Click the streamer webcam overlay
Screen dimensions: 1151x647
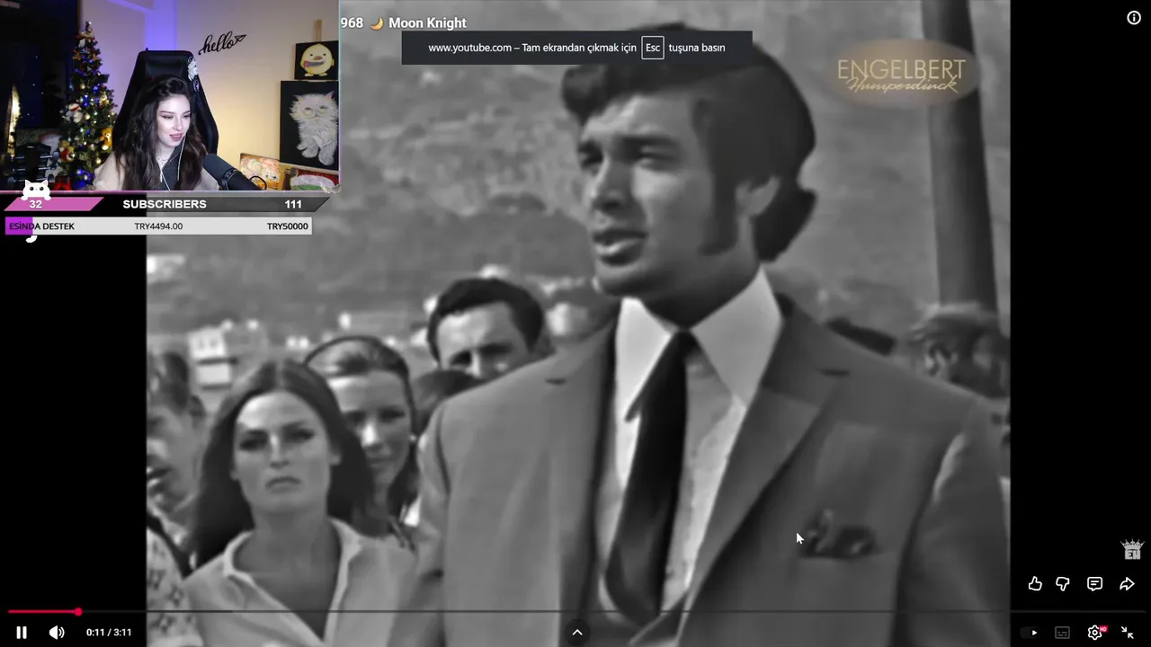(170, 95)
